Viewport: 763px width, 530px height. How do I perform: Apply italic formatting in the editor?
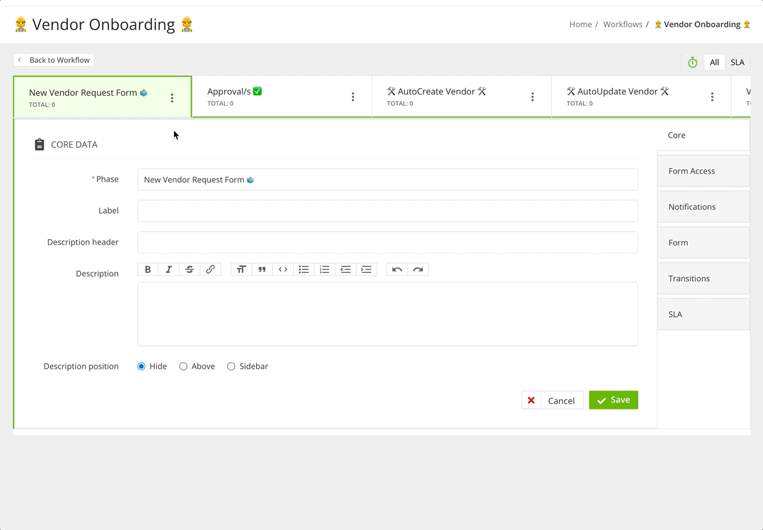point(169,269)
